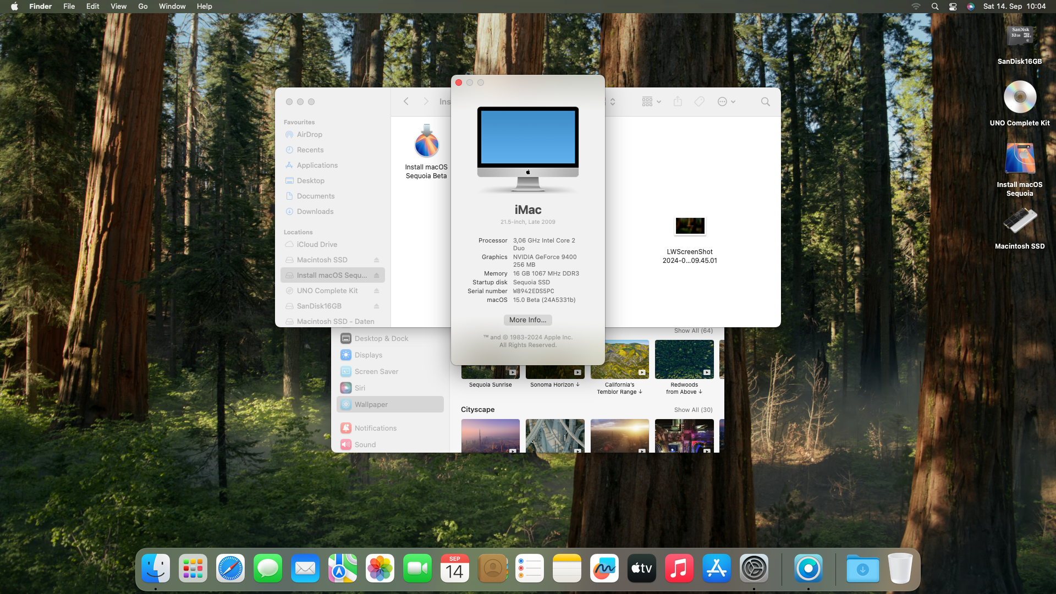
Task: Click the Finder search magnifier icon
Action: [765, 102]
